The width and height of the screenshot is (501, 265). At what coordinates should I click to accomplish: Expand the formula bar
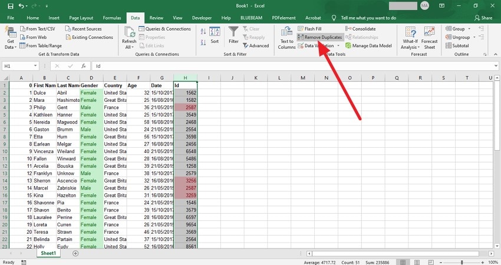tap(496, 66)
